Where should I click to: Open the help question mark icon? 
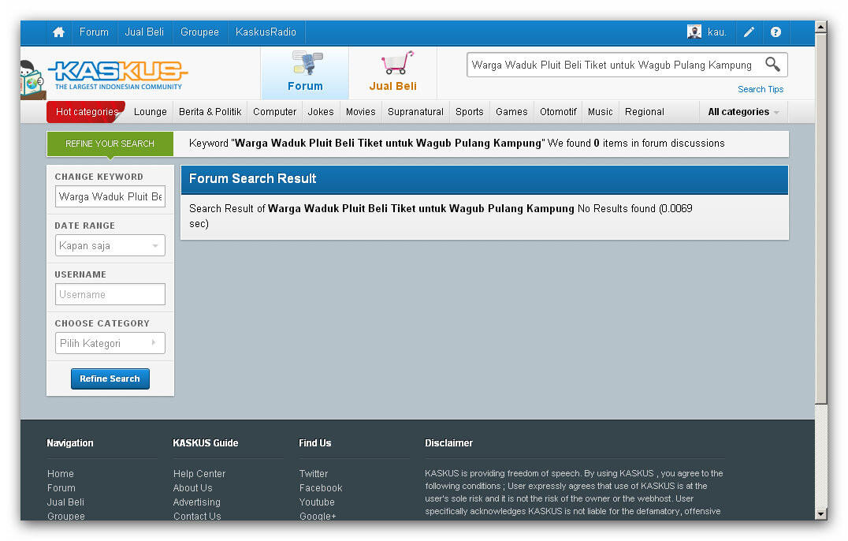(775, 32)
